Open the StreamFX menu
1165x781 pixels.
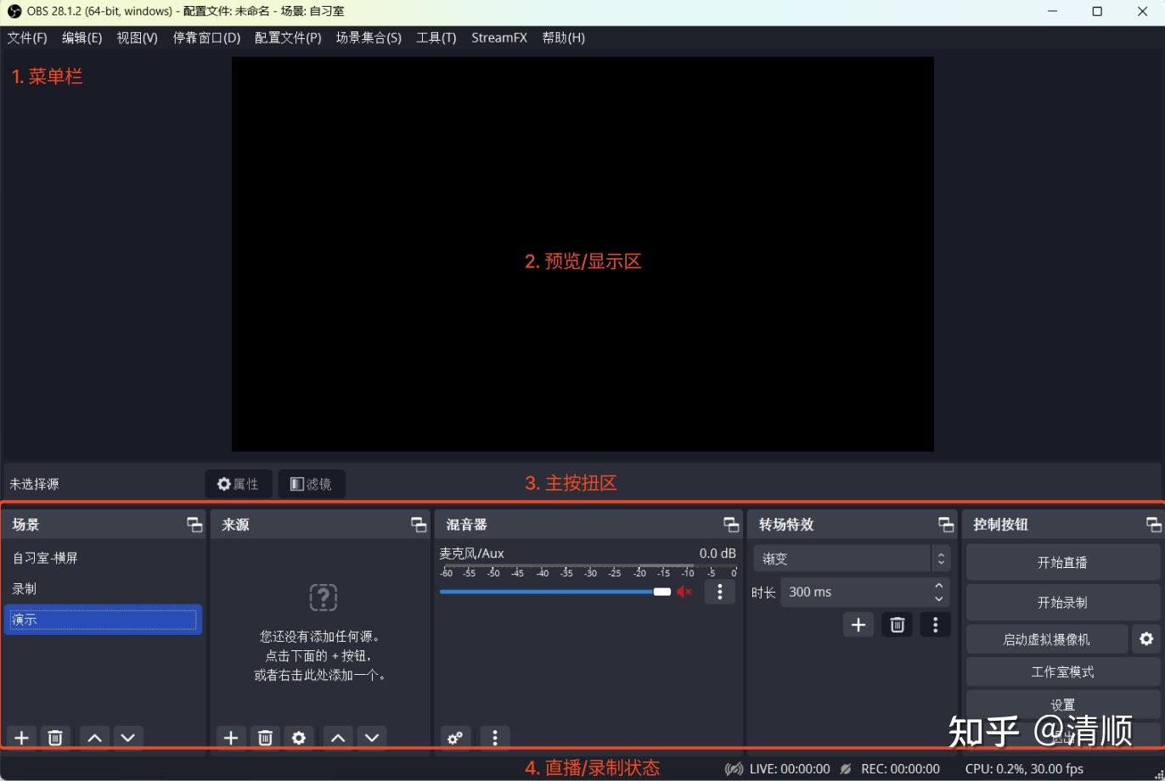498,37
